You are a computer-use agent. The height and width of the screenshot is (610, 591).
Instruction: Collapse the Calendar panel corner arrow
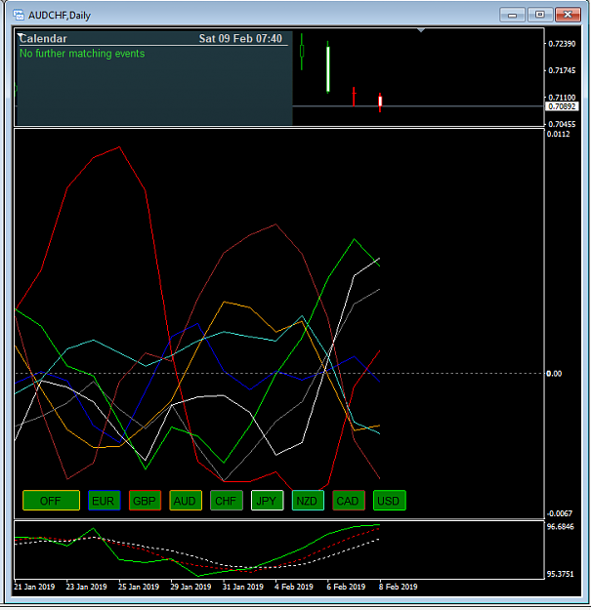[20, 36]
